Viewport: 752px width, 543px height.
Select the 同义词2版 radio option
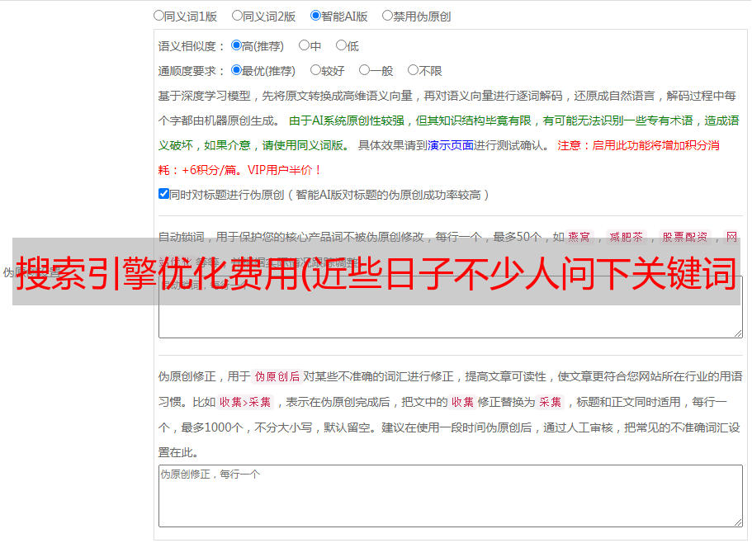[237, 16]
